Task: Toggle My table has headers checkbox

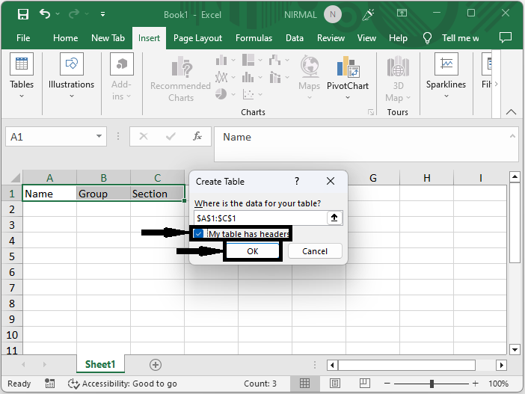Action: click(198, 234)
